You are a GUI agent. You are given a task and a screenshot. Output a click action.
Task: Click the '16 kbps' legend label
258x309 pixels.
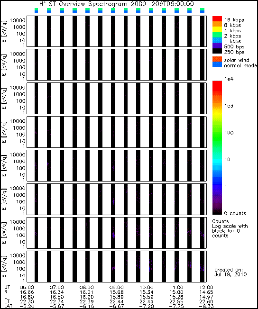234,20
